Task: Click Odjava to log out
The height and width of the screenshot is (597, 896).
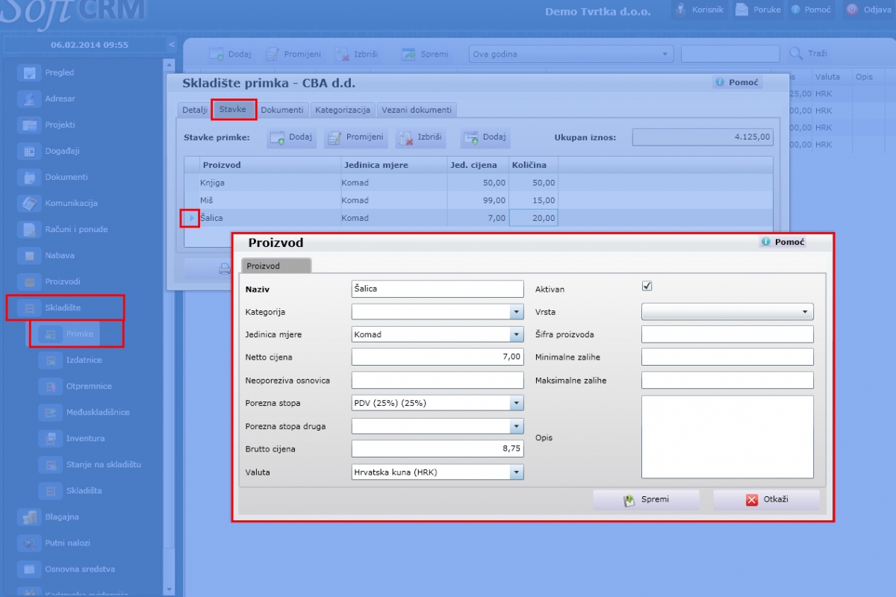Action: tap(868, 10)
